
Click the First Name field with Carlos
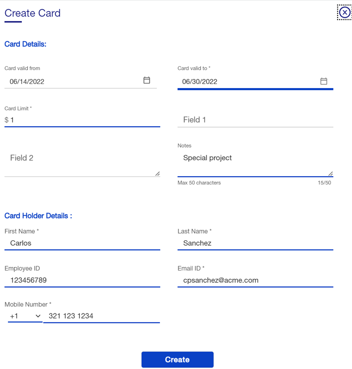click(82, 243)
